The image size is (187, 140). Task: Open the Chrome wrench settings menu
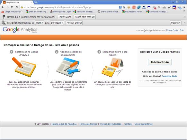184,7
